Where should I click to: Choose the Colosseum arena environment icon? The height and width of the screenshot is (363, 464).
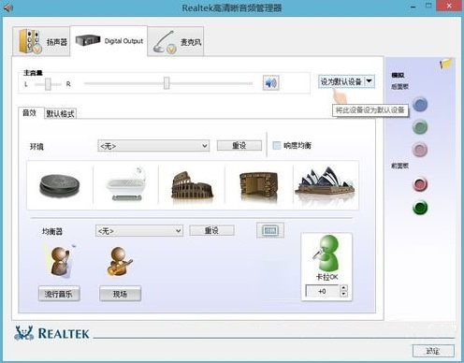click(x=192, y=184)
